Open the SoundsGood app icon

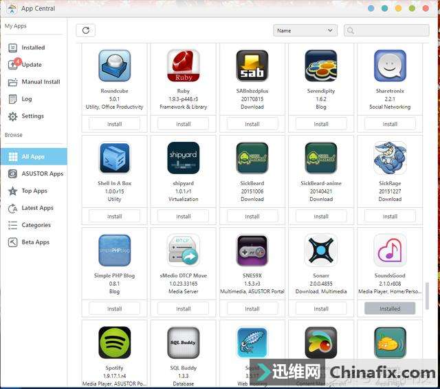(390, 251)
